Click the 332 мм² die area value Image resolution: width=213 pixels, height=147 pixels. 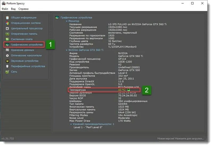pyautogui.click(x=123, y=76)
